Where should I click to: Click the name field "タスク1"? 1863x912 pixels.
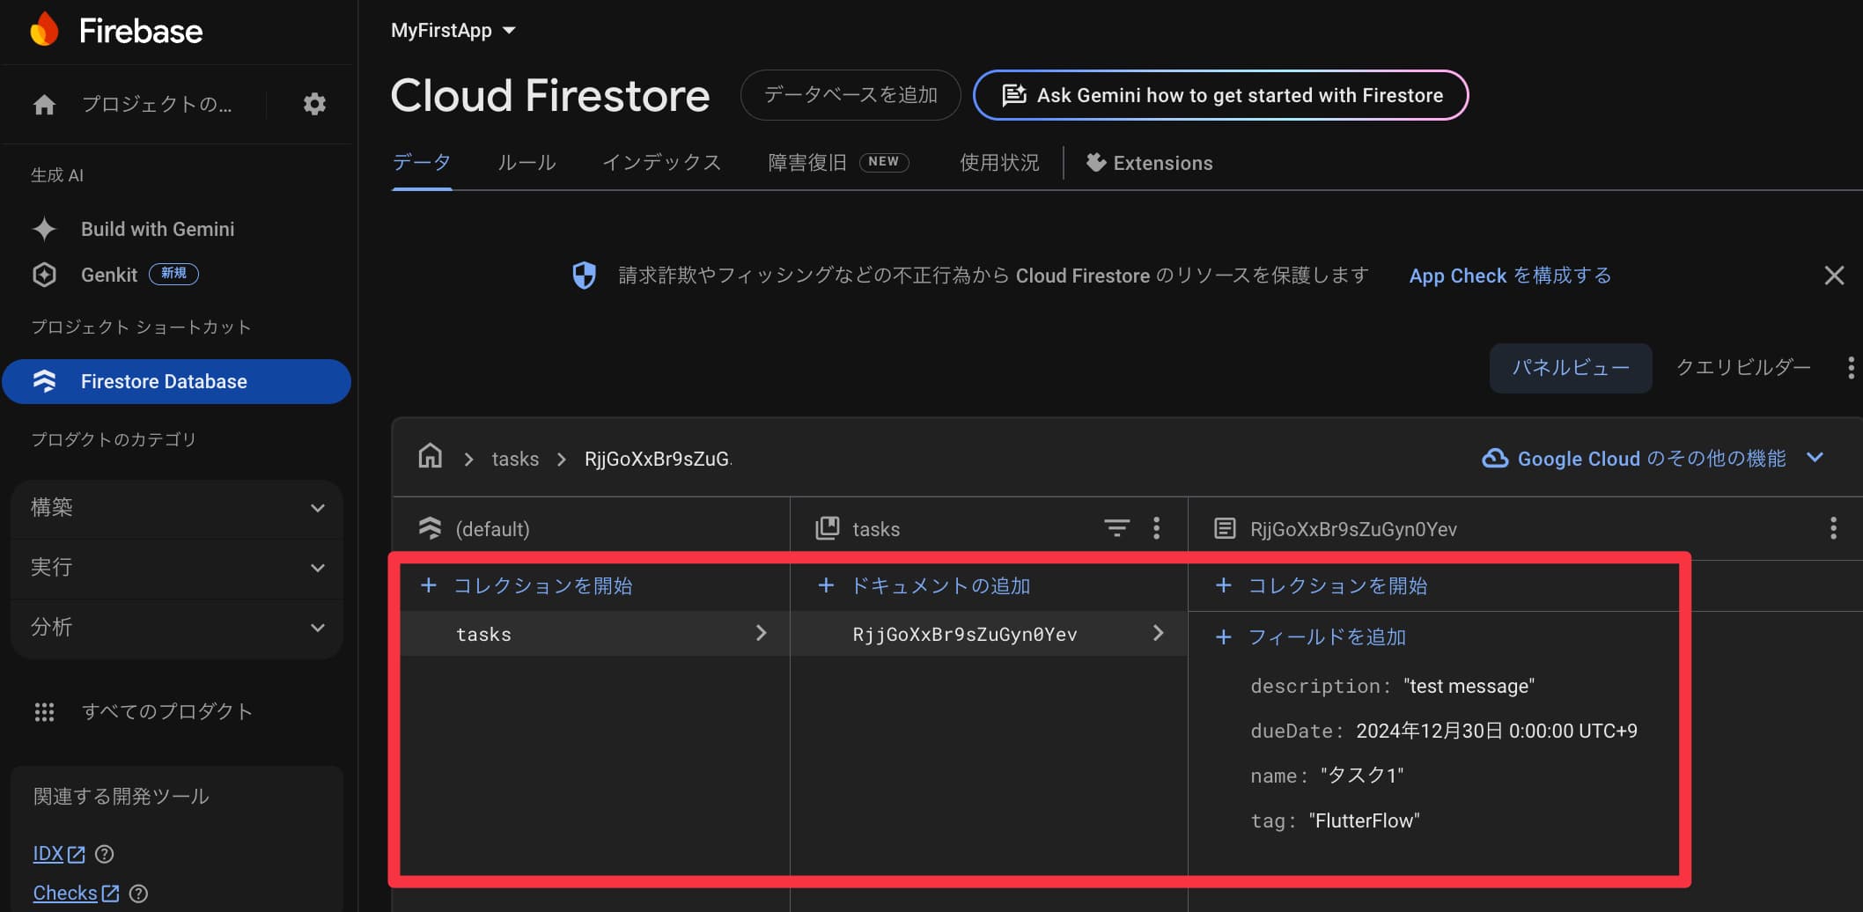point(1327,776)
